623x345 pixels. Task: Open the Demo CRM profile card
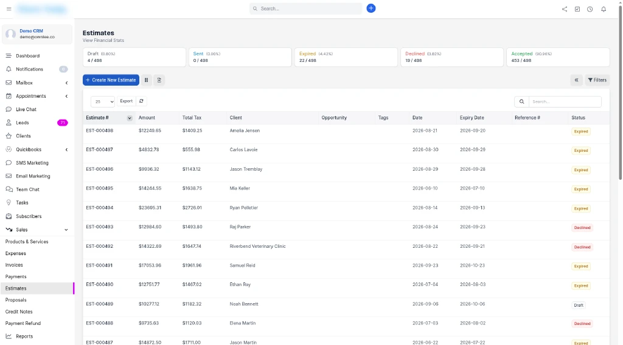click(x=37, y=34)
